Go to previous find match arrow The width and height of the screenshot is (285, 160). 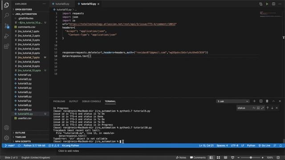268,108
